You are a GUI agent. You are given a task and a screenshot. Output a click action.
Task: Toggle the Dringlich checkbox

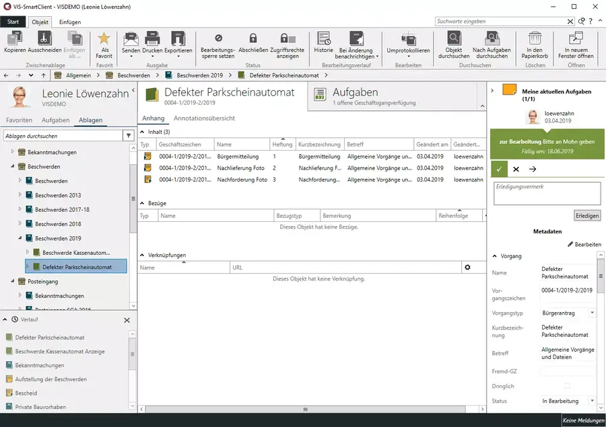click(x=567, y=386)
